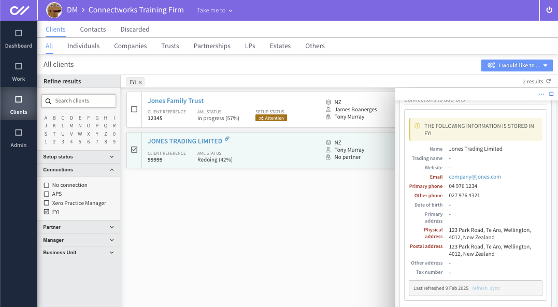Expand the Business Unit filter section
Viewport: 558px width, 307px height.
click(x=79, y=253)
